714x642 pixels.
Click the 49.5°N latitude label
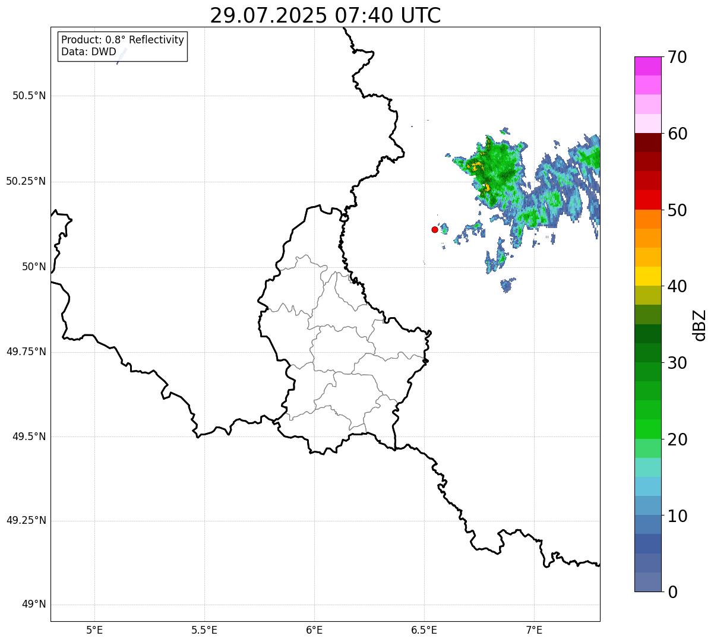[x=29, y=437]
